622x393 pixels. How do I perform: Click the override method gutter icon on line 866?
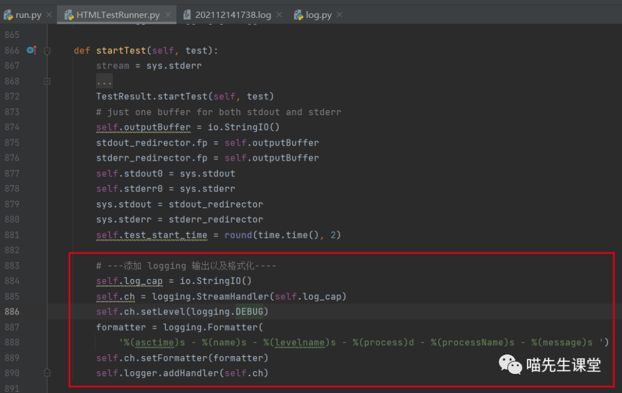click(x=32, y=50)
